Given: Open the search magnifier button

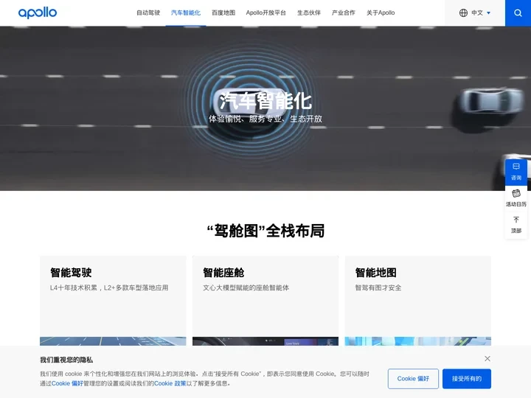Looking at the screenshot, I should [518, 13].
